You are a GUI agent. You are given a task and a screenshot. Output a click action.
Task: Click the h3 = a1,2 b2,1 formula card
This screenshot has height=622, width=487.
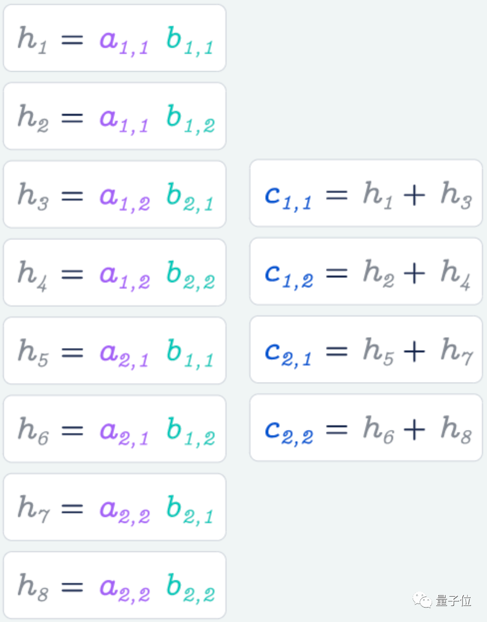(x=115, y=195)
